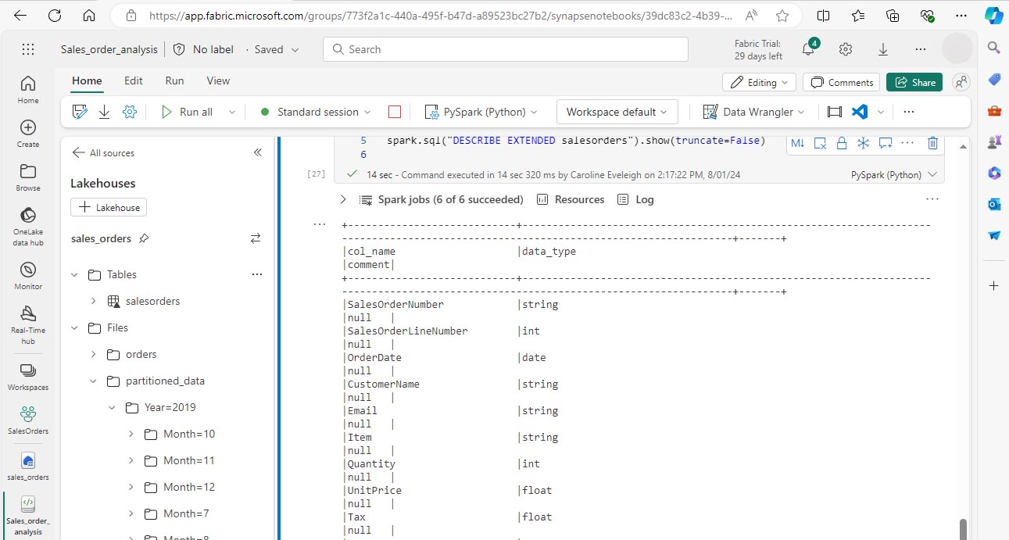Delete the cell trash icon
The height and width of the screenshot is (540, 1009).
[x=932, y=143]
